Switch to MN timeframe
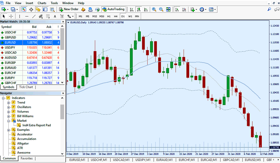This screenshot has height=163, width=280. click(x=137, y=16)
